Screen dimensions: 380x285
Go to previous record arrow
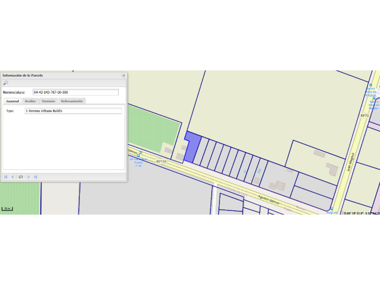pyautogui.click(x=12, y=177)
